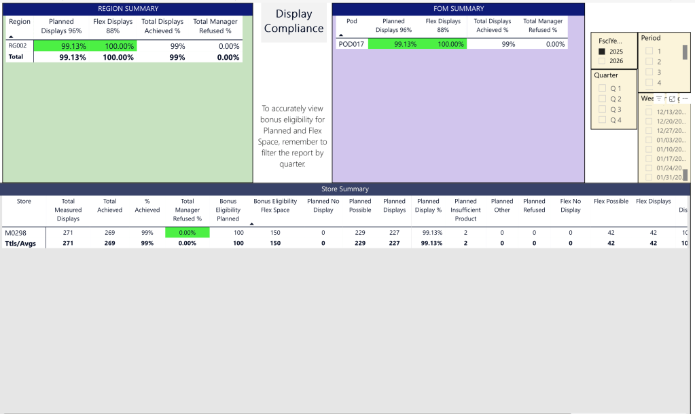Click POD017 in the FOM Summary table
The width and height of the screenshot is (695, 414).
tap(351, 44)
